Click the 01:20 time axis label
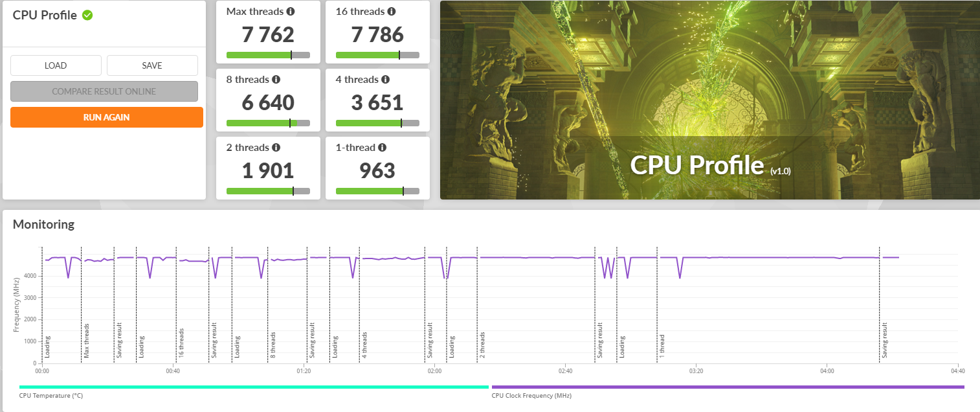980x412 pixels. click(304, 371)
